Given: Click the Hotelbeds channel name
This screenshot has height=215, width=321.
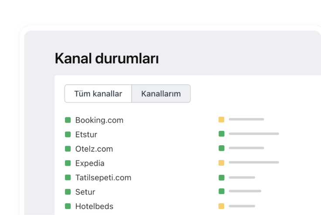Looking at the screenshot, I should coord(94,206).
